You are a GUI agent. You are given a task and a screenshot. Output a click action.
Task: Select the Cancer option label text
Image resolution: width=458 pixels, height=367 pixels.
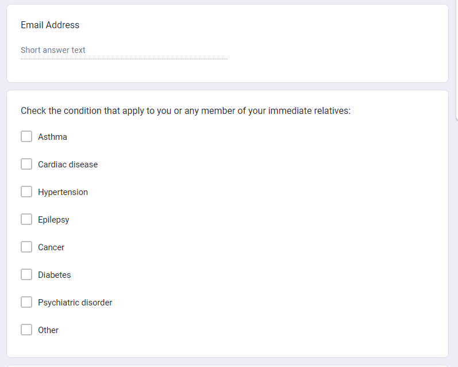tap(51, 247)
